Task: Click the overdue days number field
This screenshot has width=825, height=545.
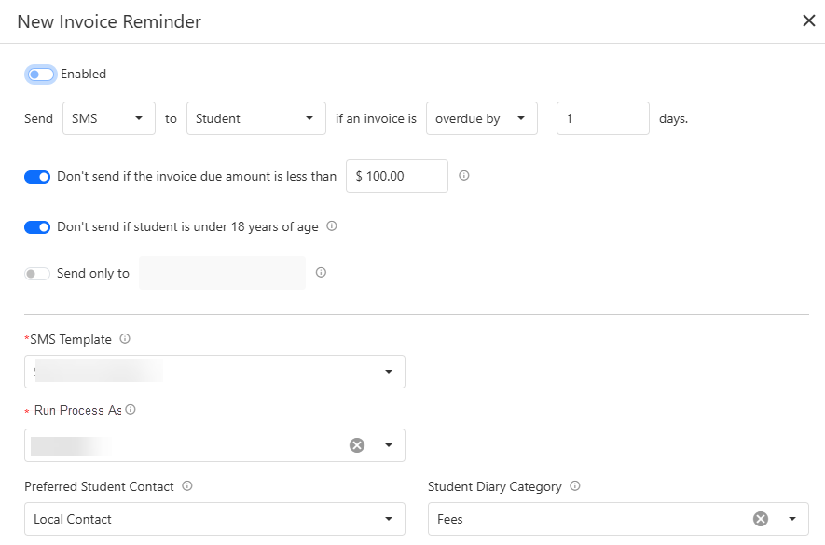Action: click(x=602, y=119)
